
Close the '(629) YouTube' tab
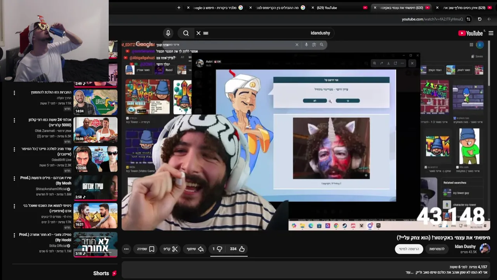click(313, 8)
